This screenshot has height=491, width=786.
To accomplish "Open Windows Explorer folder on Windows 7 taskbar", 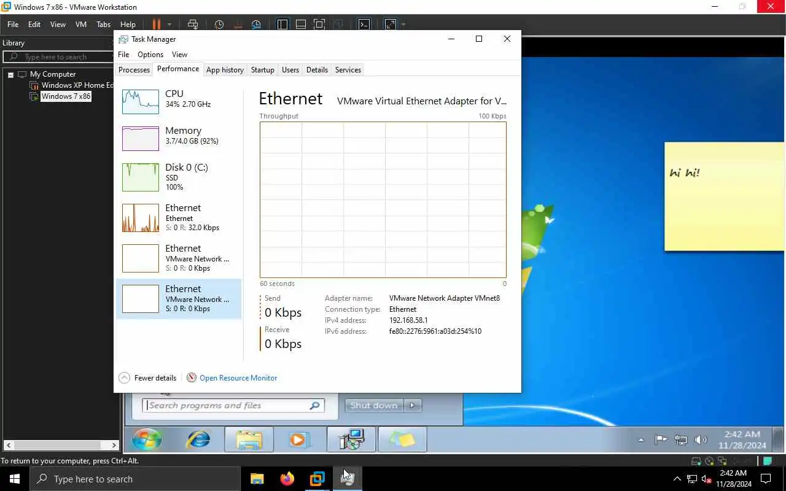I will point(249,440).
